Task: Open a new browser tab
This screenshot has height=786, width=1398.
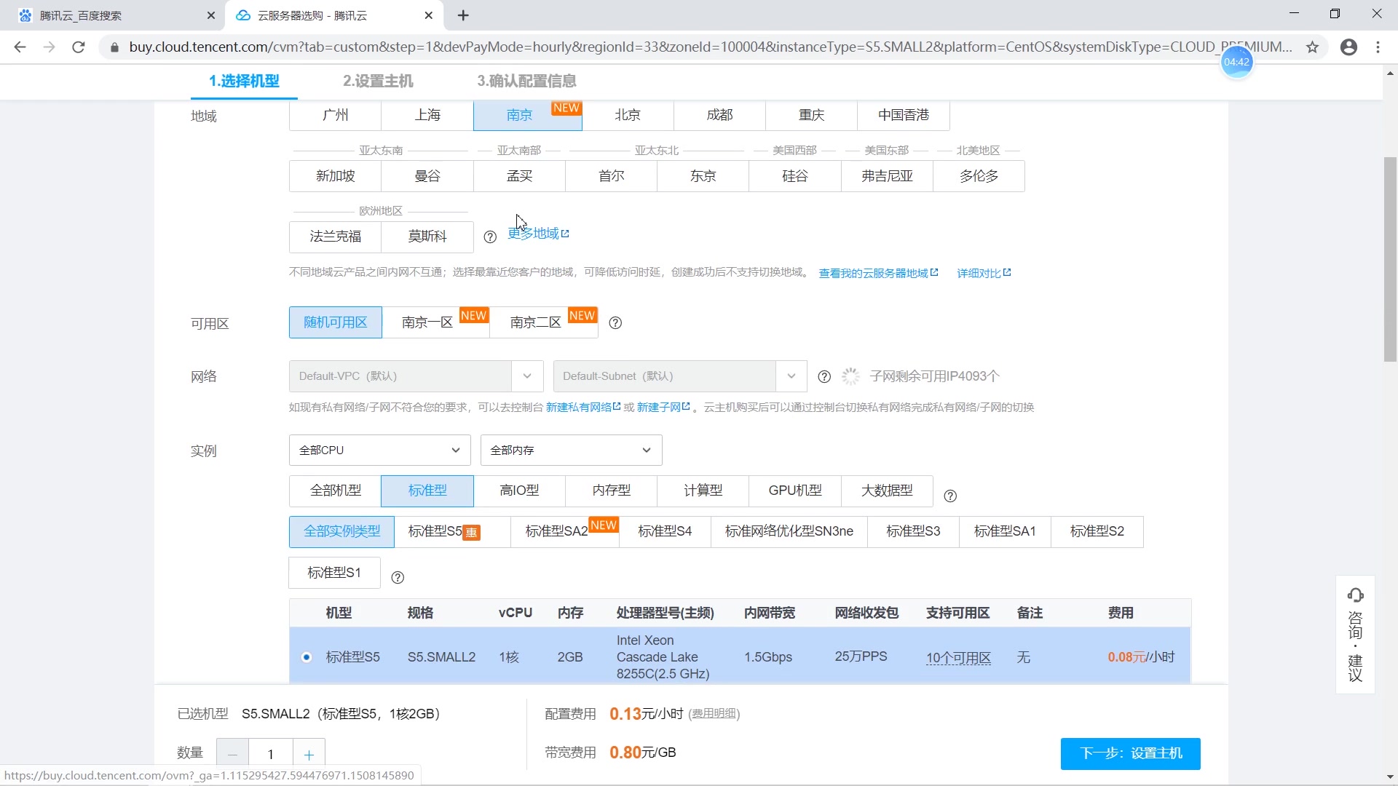Action: click(463, 15)
